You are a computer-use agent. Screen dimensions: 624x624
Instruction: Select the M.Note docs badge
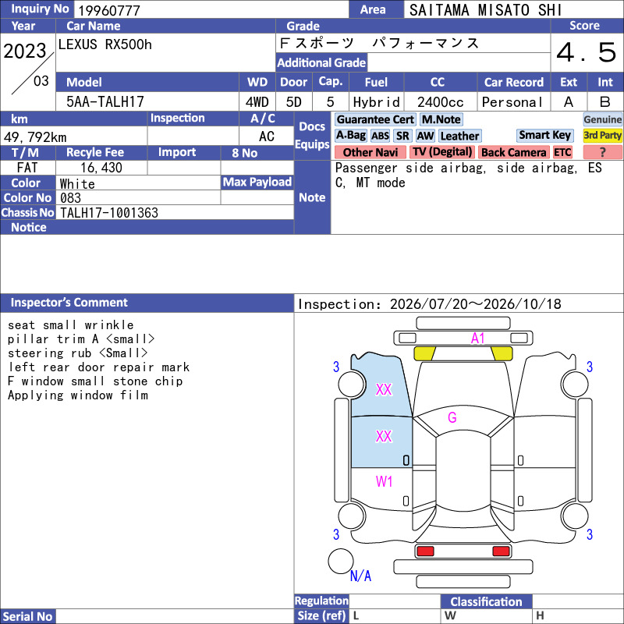(x=441, y=119)
